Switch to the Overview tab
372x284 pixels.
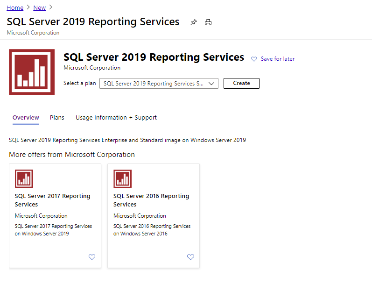pyautogui.click(x=26, y=118)
